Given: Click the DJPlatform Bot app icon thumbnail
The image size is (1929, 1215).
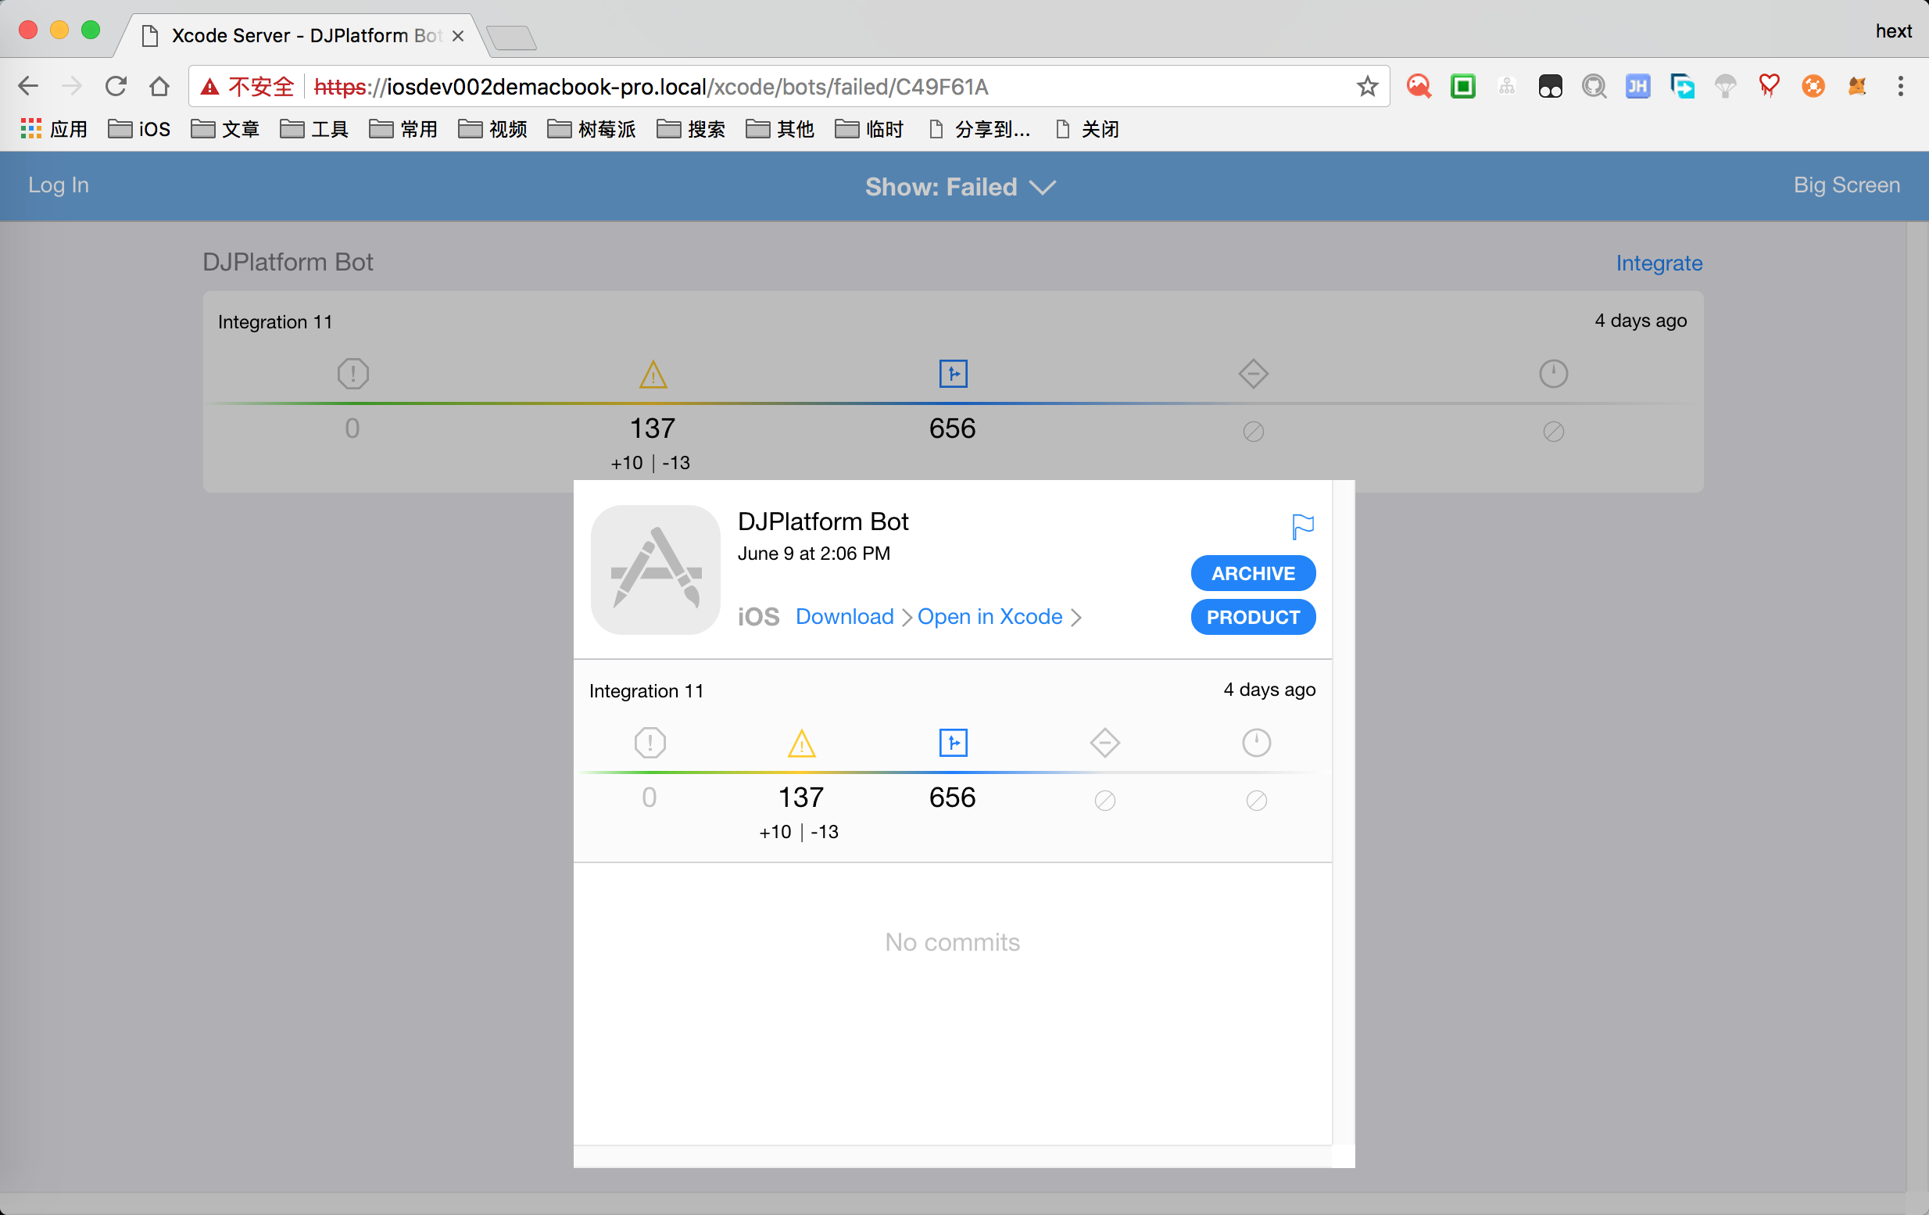Looking at the screenshot, I should [655, 570].
